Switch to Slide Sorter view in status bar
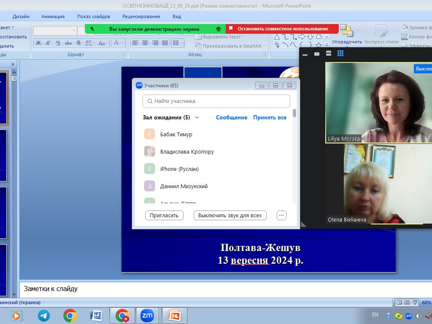This screenshot has height=324, width=432. click(x=407, y=302)
